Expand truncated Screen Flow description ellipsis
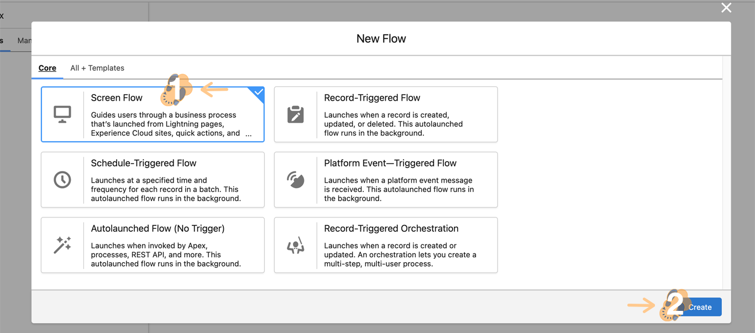Screen dimensions: 755x333 click(248, 133)
